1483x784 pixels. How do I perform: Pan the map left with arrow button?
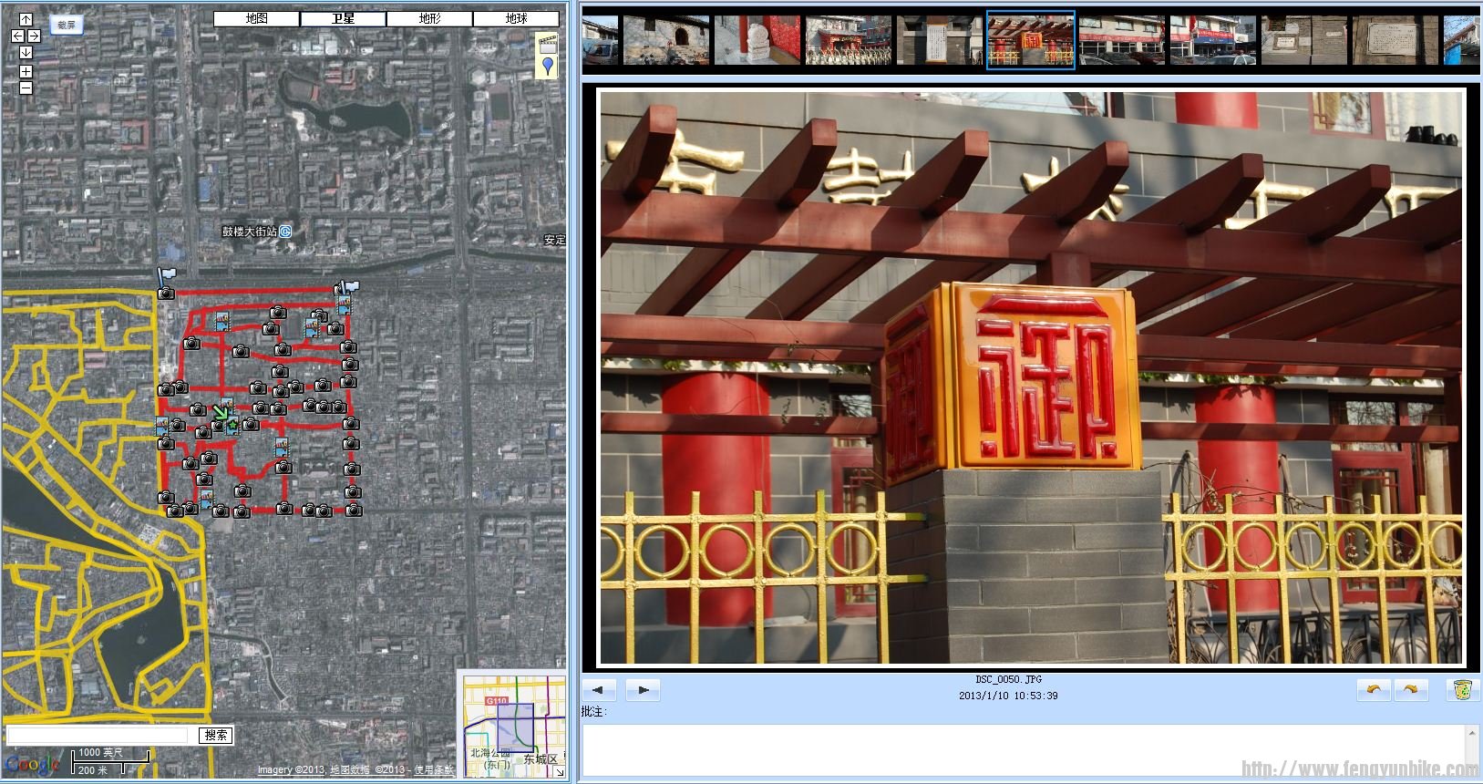coord(17,36)
